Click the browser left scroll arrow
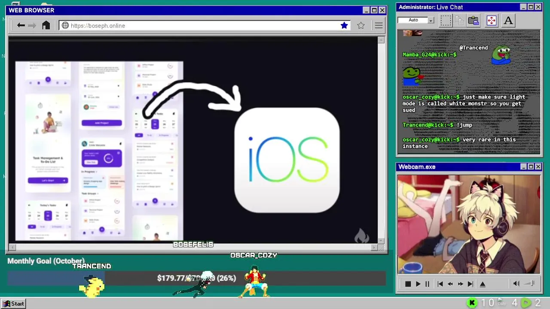This screenshot has width=550, height=309. 12,247
